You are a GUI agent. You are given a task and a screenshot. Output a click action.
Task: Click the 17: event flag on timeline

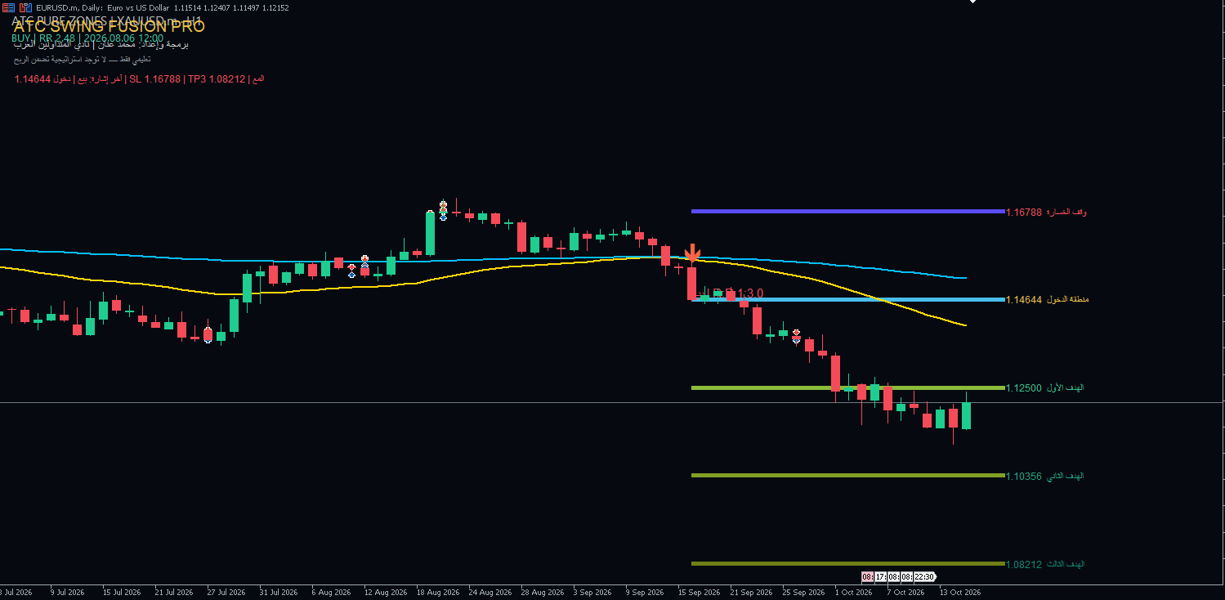(881, 577)
